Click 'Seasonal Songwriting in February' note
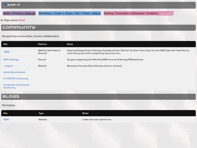Viewport: 197px width, 148px height. [x=128, y=52]
